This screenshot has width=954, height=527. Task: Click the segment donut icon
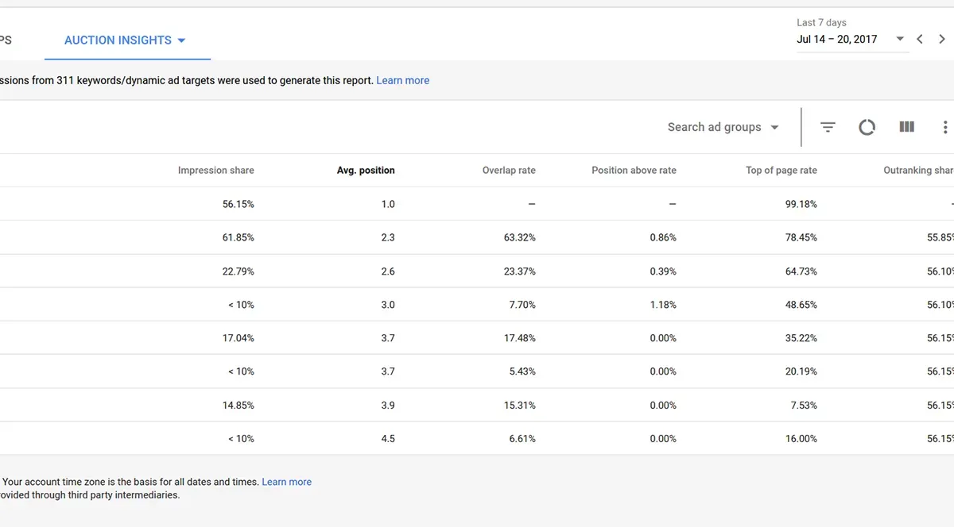coord(867,127)
